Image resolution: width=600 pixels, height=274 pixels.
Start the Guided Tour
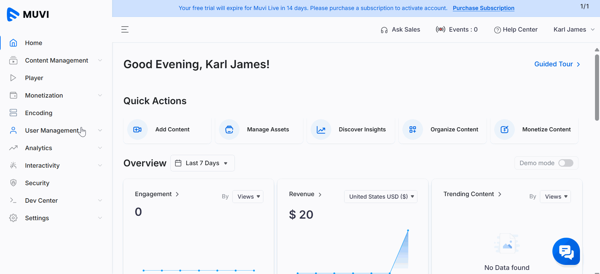(557, 64)
